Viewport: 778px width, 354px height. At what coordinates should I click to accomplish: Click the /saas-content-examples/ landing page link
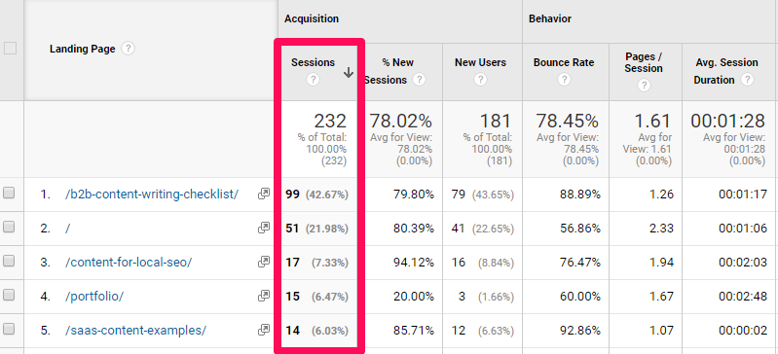135,331
